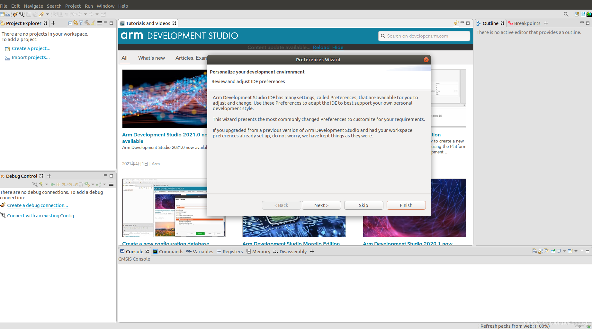Viewport: 592px width, 329px height.
Task: Open the What's new category tab
Action: [x=151, y=58]
